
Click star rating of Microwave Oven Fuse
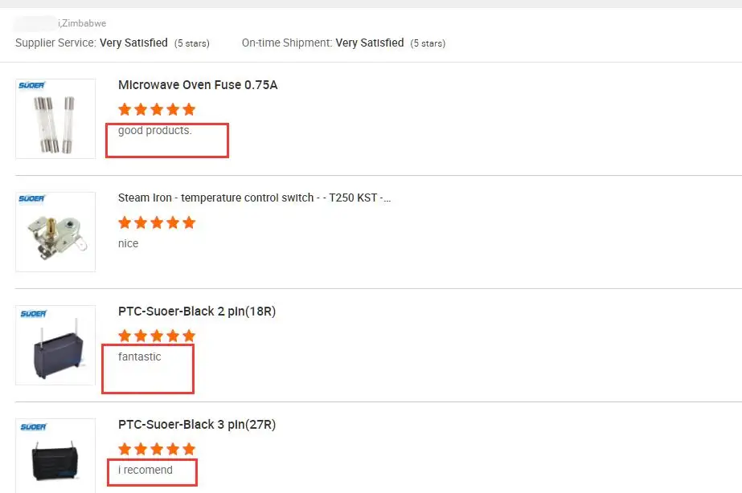tap(157, 109)
